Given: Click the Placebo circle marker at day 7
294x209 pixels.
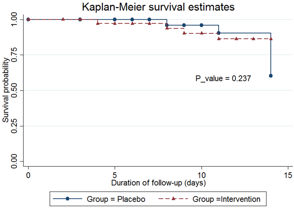Looking at the screenshot, I should (x=149, y=19).
